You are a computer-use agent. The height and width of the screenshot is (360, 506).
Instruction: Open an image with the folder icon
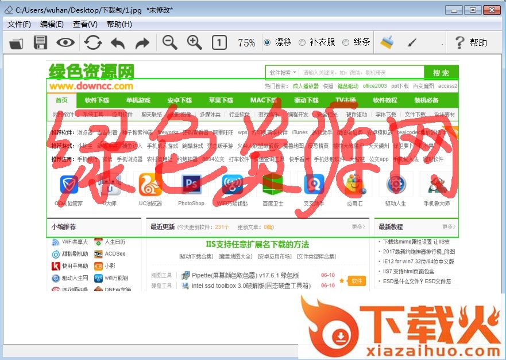coord(16,43)
